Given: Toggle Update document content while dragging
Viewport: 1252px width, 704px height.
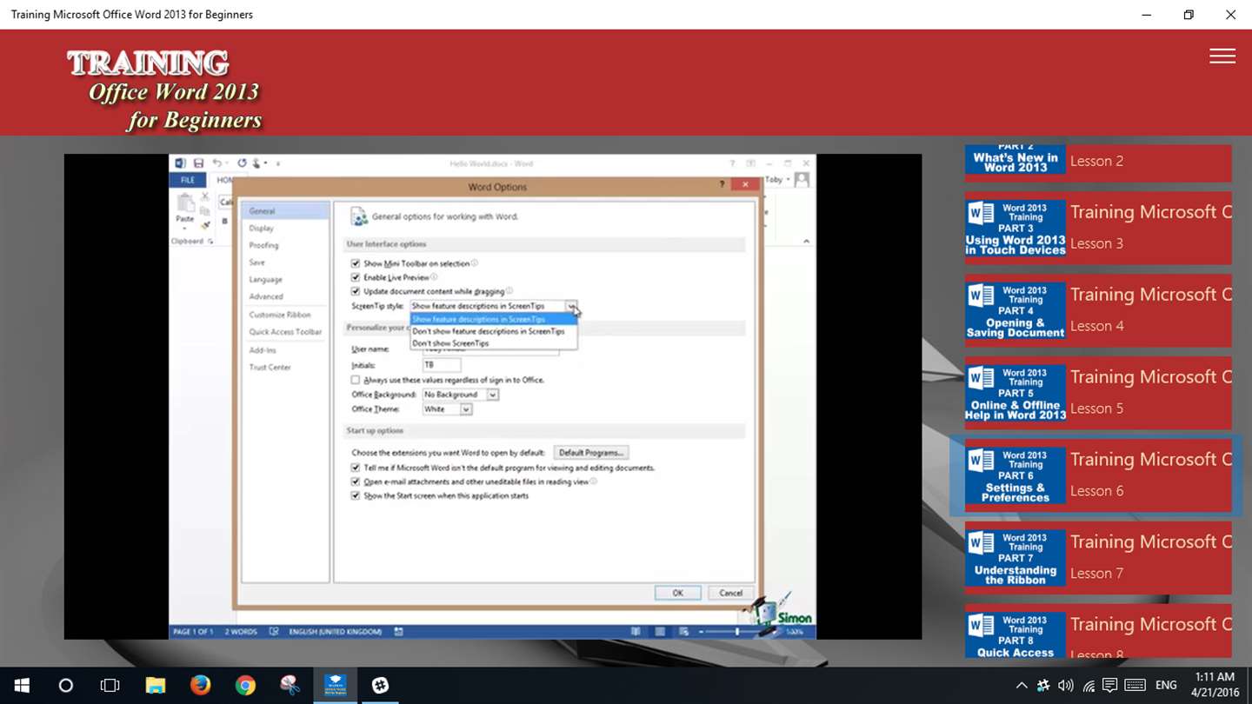Looking at the screenshot, I should 355,291.
